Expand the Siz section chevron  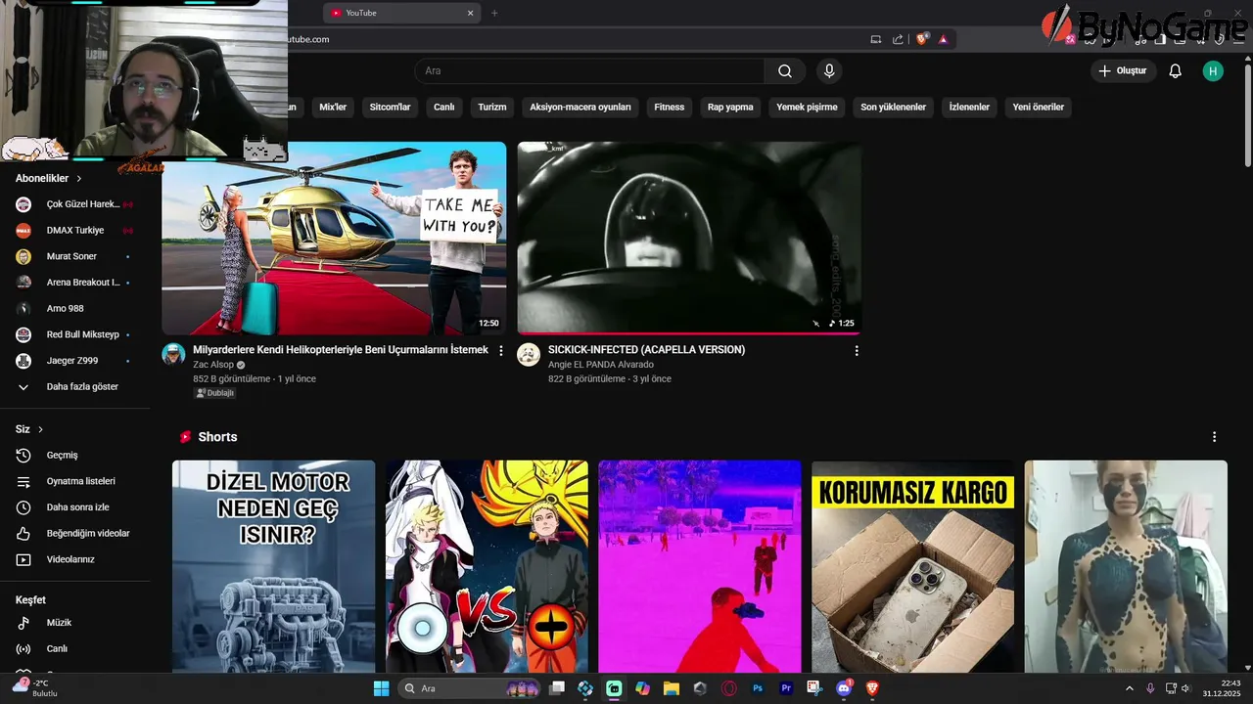(41, 429)
